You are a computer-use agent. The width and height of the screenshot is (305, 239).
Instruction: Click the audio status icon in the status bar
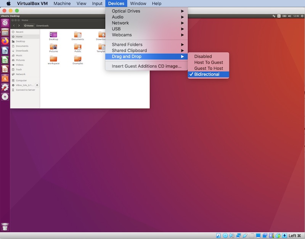(x=231, y=235)
